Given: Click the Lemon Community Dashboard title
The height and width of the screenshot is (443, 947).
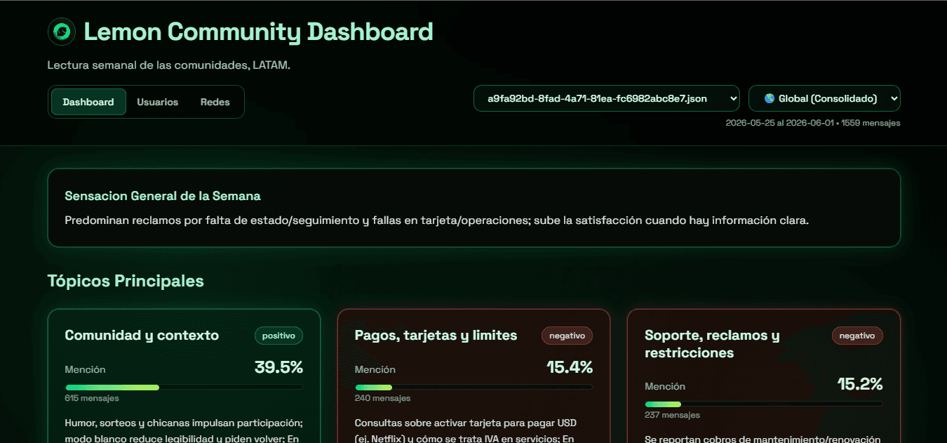Looking at the screenshot, I should [x=259, y=32].
